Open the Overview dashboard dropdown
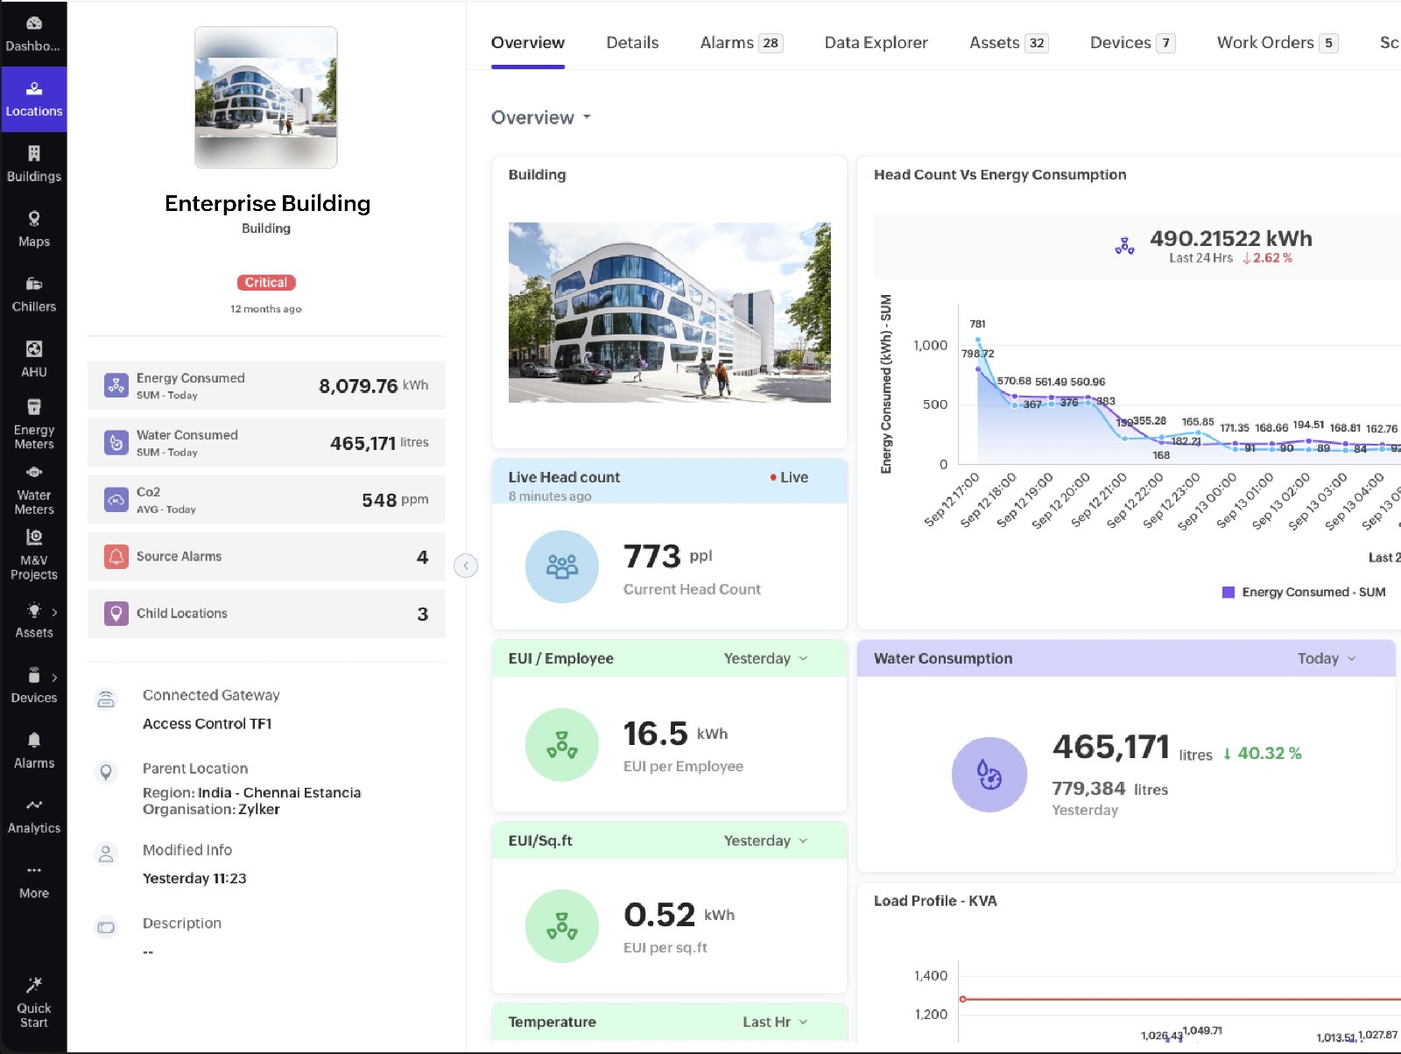The width and height of the screenshot is (1401, 1054). tap(541, 117)
